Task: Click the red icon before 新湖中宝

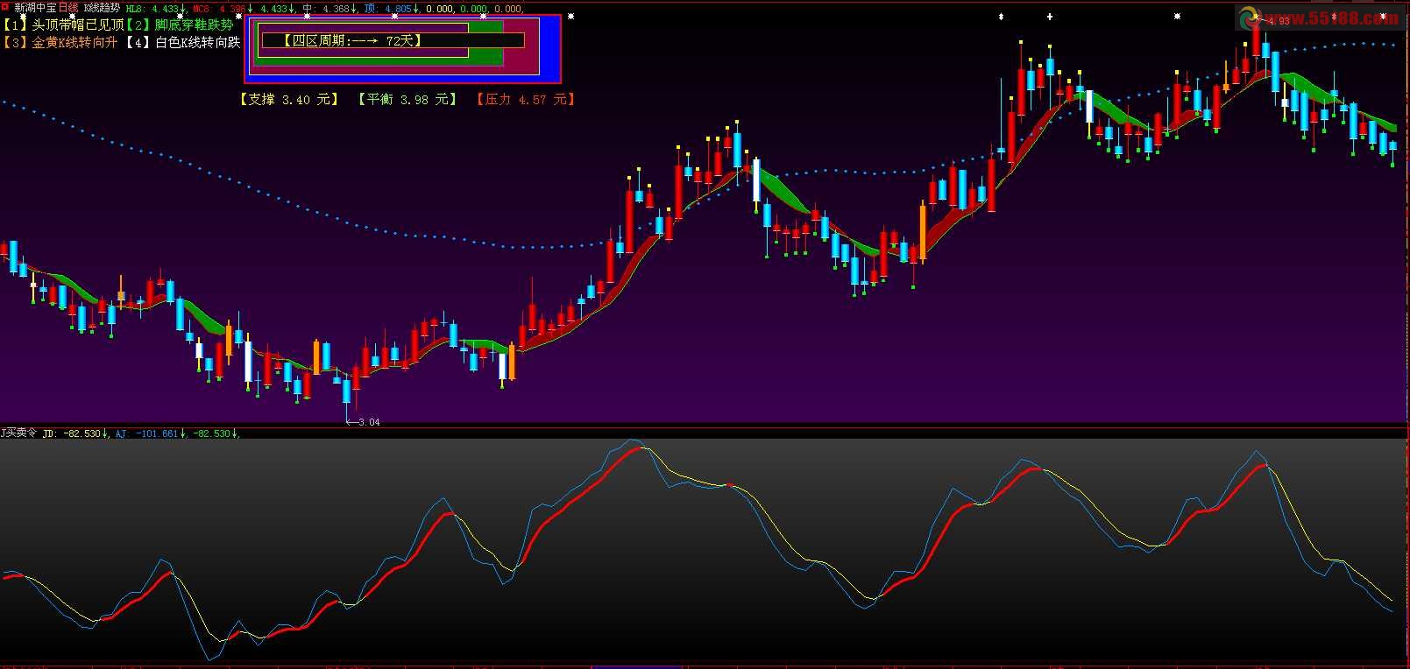Action: click(5, 7)
